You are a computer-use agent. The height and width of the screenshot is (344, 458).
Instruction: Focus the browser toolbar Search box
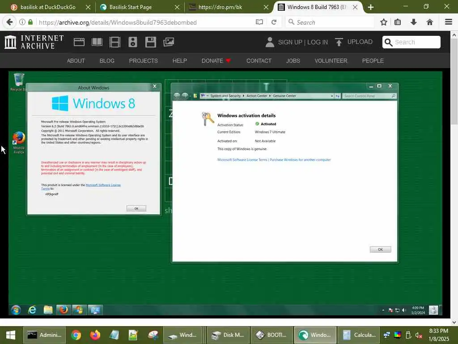pos(330,22)
